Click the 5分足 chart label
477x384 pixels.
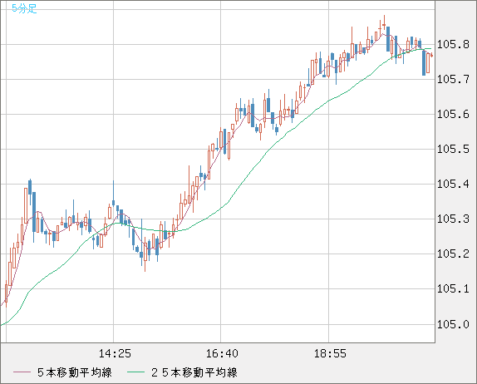point(24,8)
